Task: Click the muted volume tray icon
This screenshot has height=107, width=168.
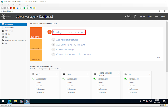Action: coord(147,101)
